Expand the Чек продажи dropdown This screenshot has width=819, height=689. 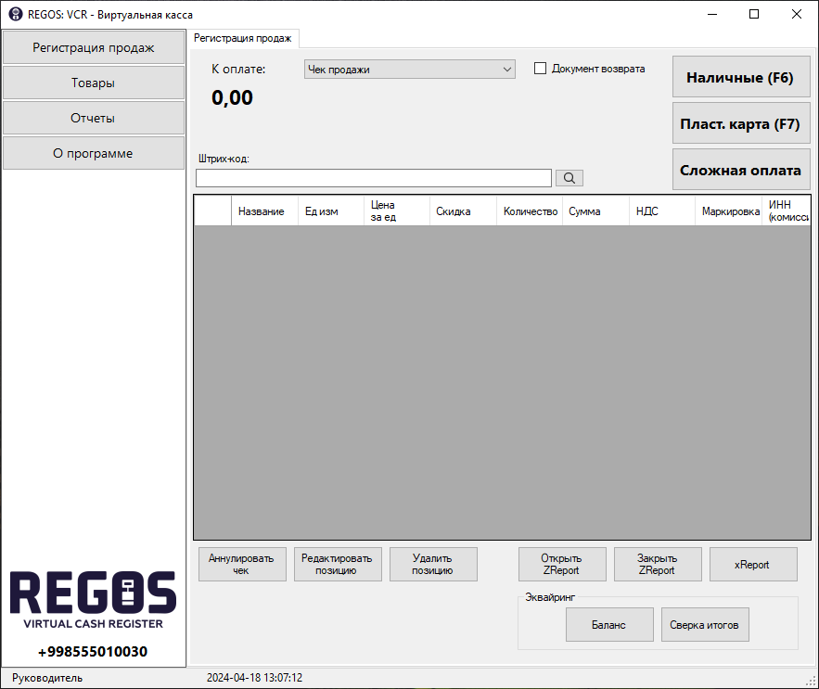[x=506, y=70]
